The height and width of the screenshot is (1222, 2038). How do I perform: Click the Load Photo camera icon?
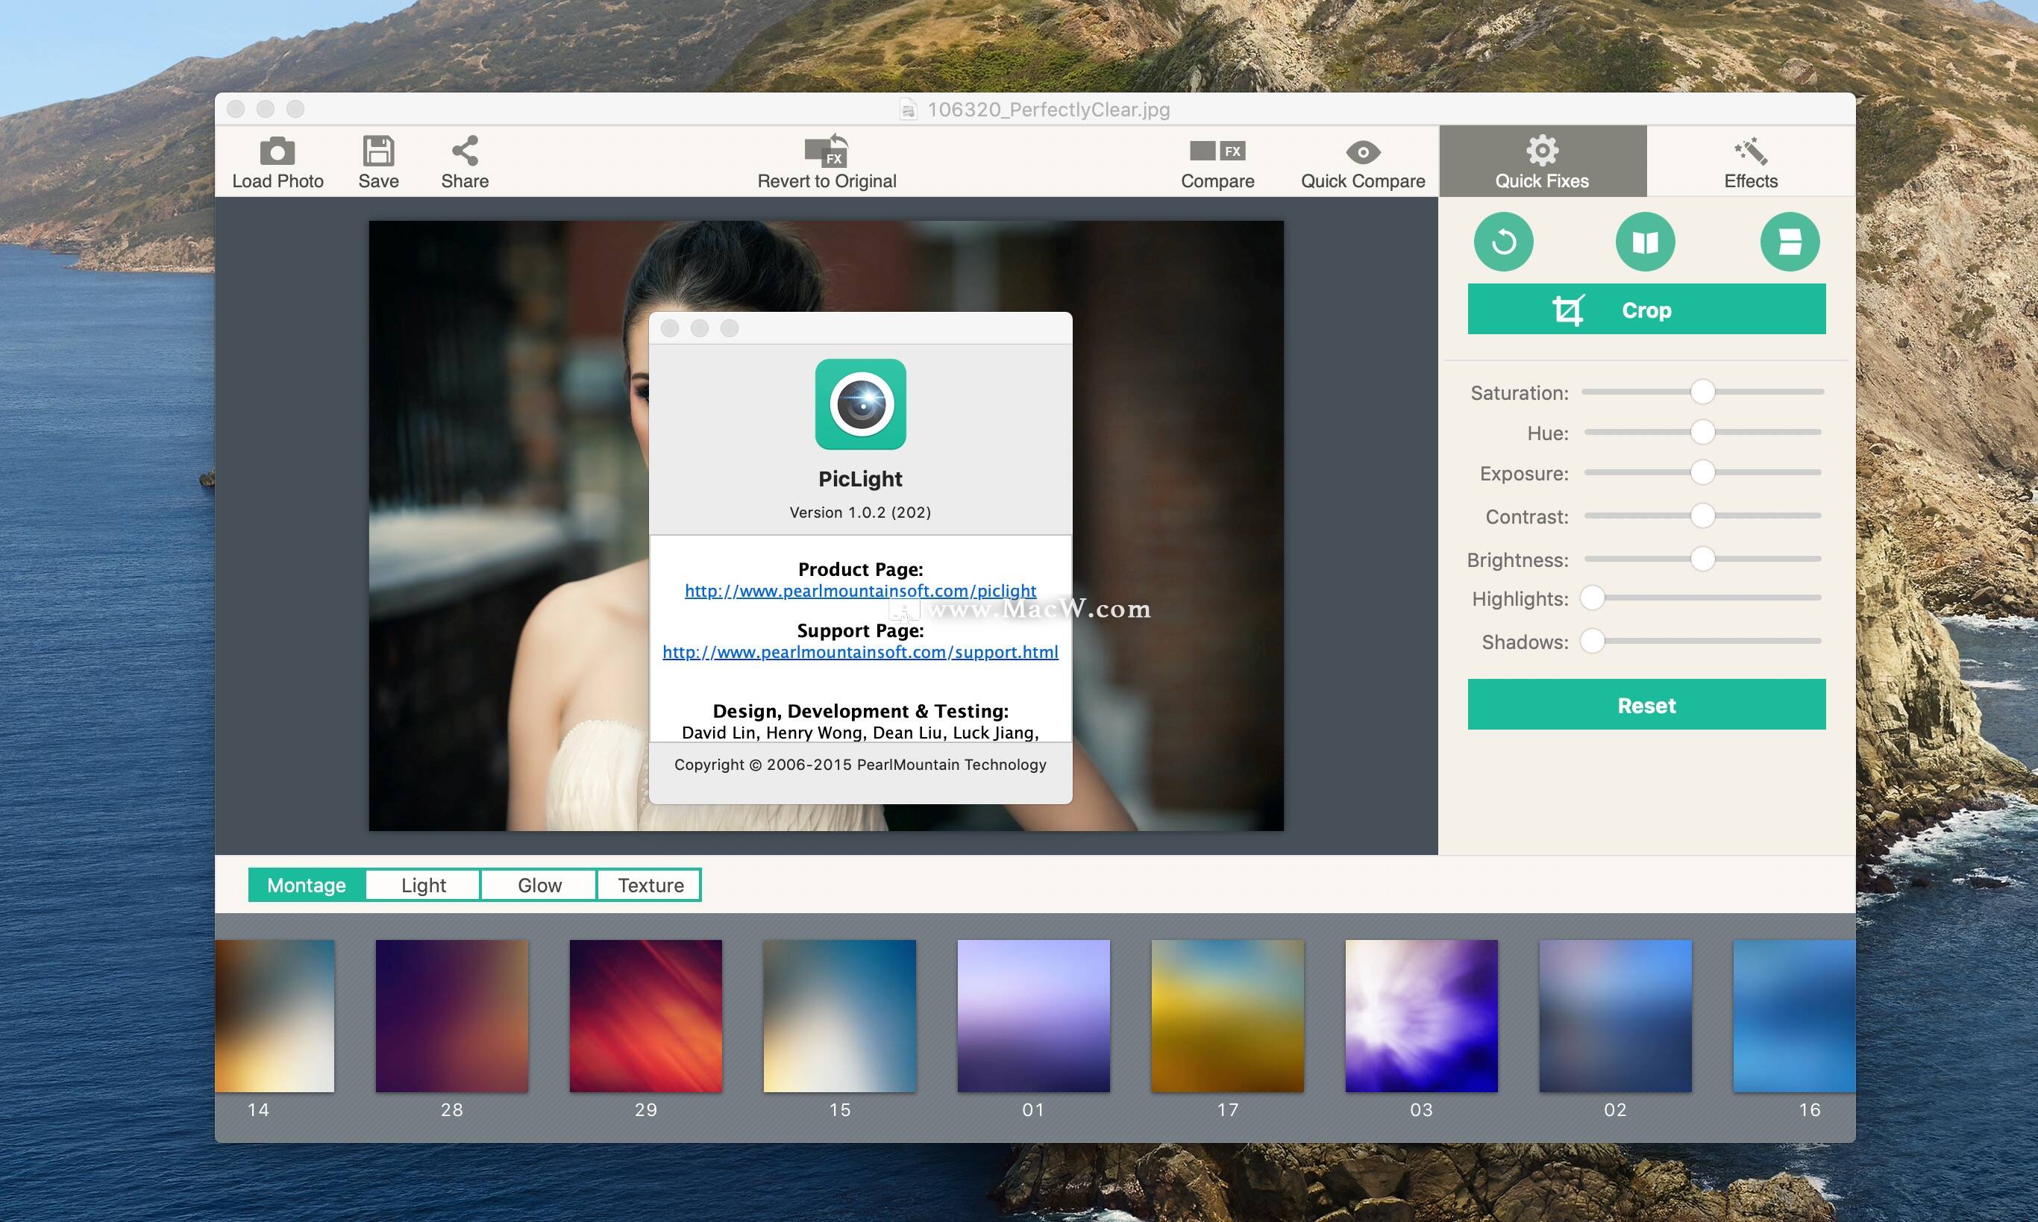pos(278,151)
